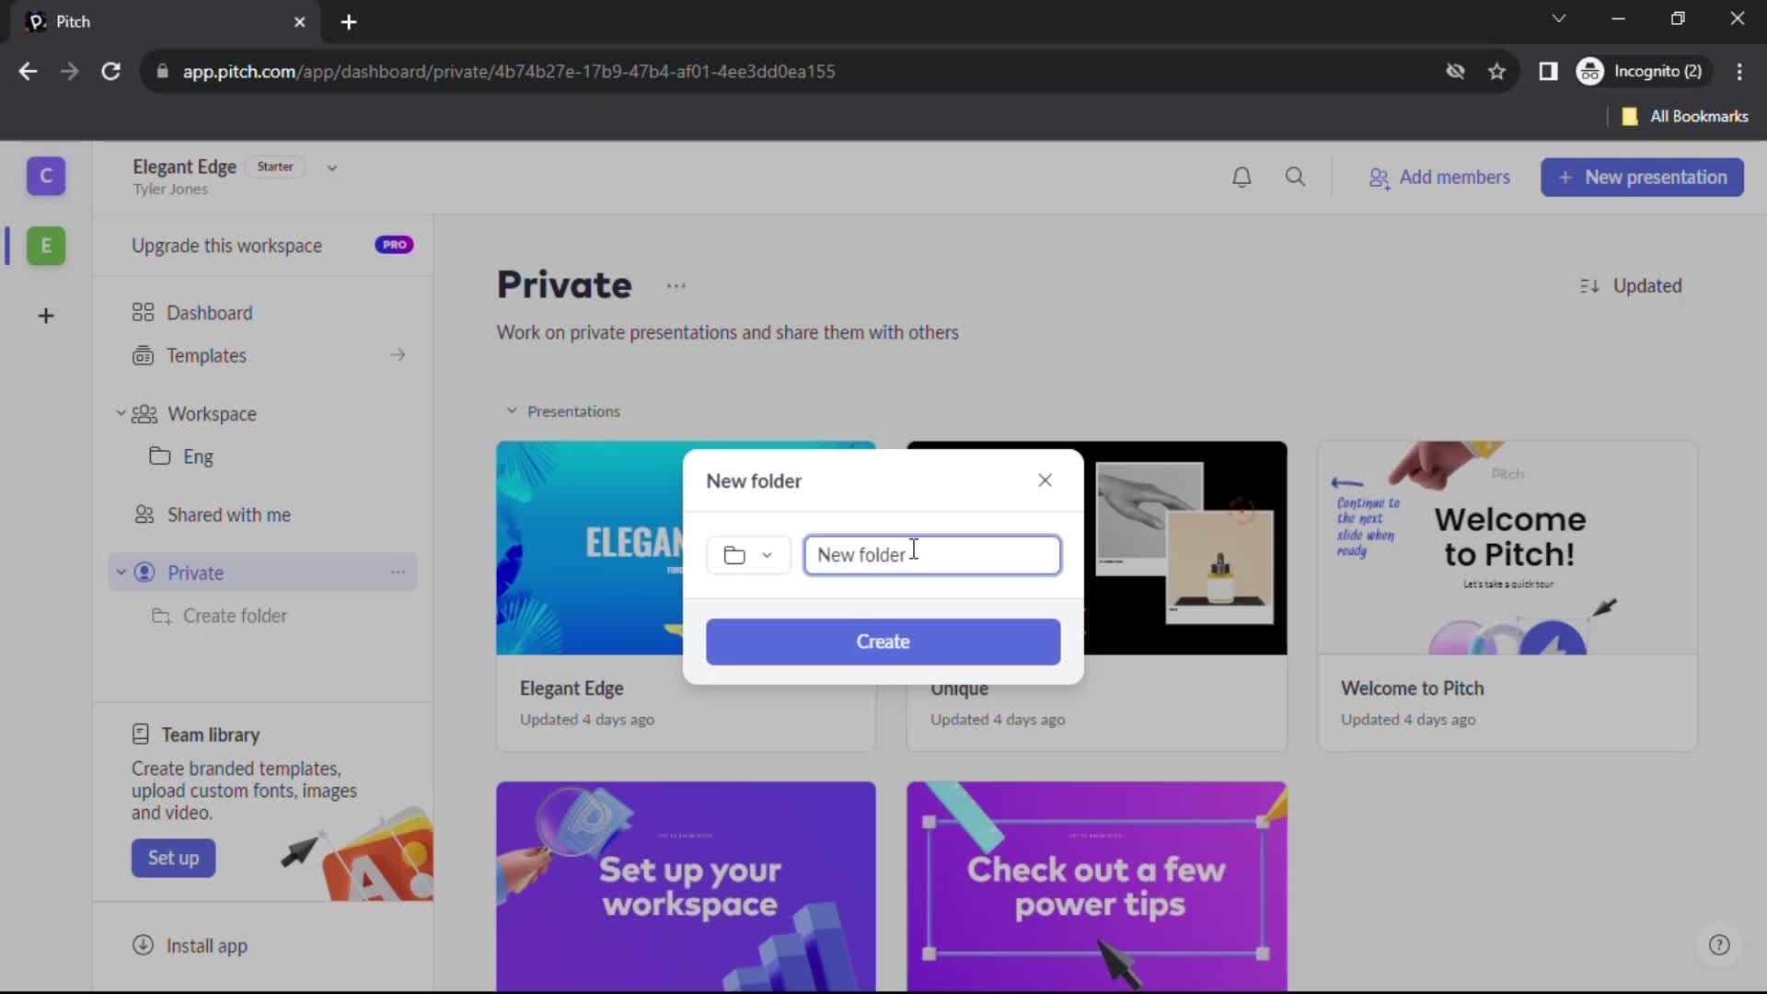Click the Dashboard sidebar icon
The image size is (1767, 994).
pos(144,313)
